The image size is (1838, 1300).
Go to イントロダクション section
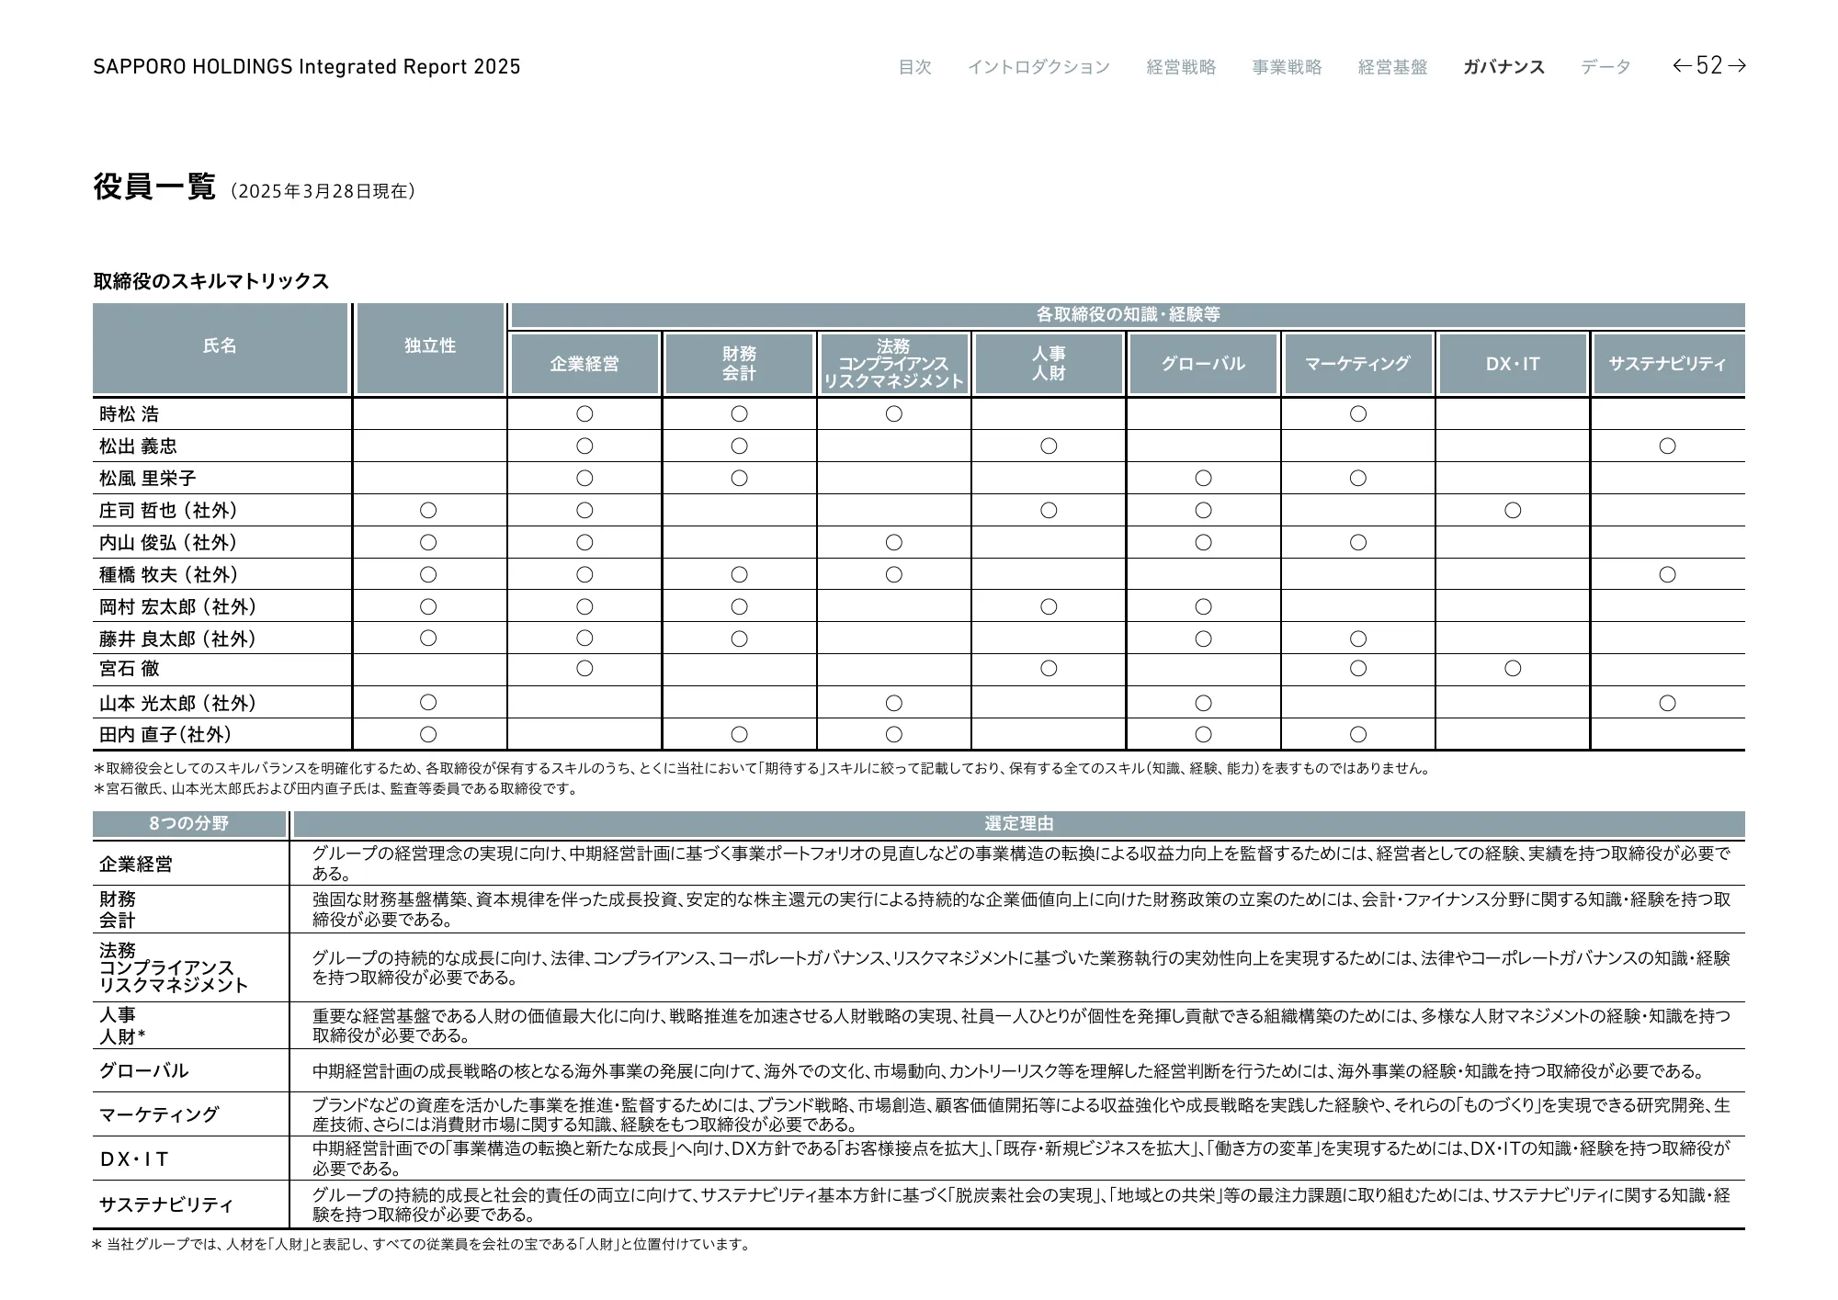[x=1038, y=67]
